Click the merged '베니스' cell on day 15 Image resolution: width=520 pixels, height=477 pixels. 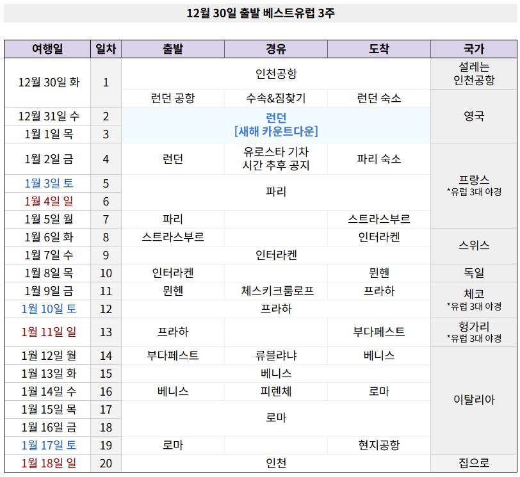click(x=276, y=374)
